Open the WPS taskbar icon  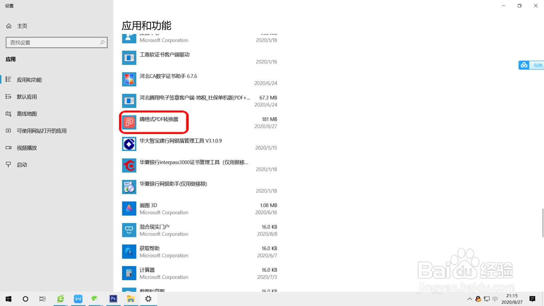[x=78, y=299]
